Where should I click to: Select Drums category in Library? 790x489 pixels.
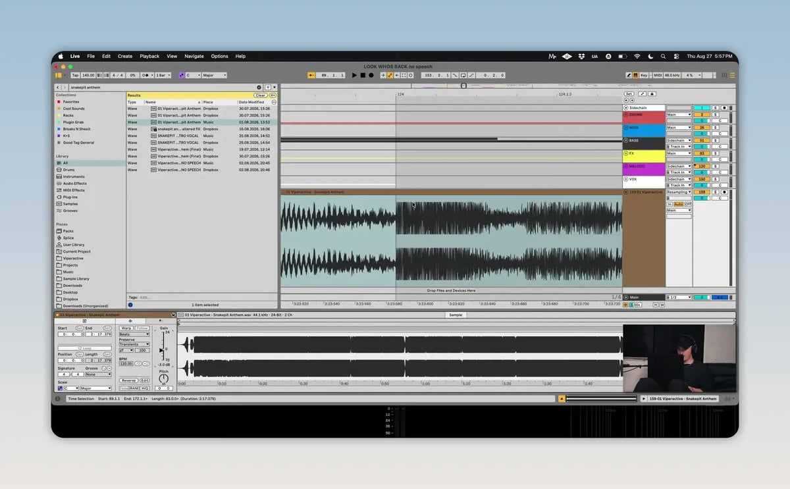pos(68,170)
